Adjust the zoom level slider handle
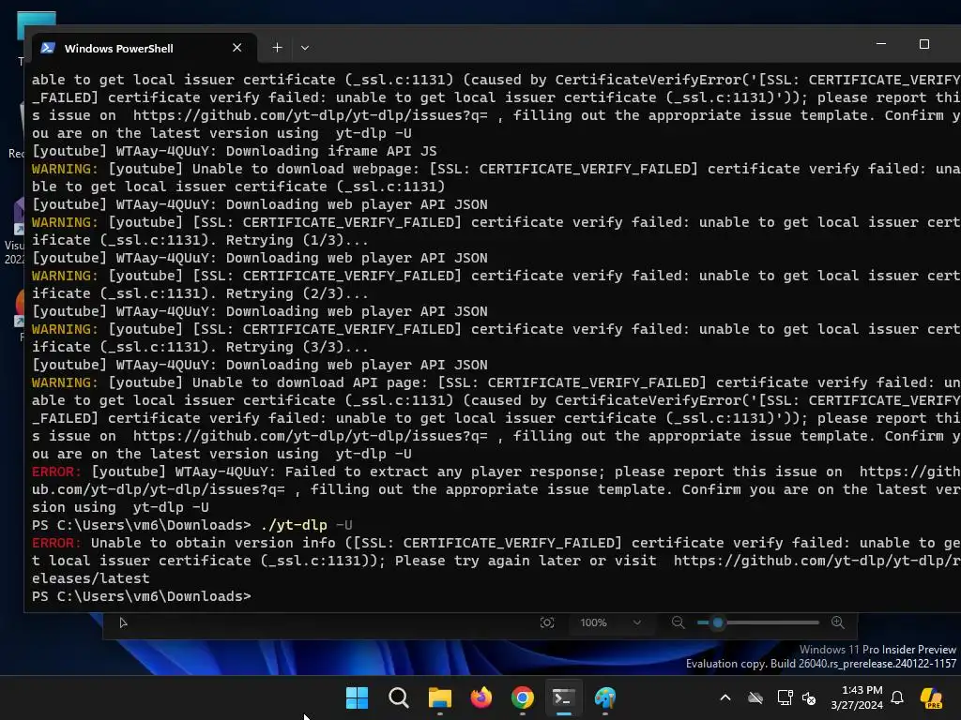Viewport: 961px width, 720px height. tap(718, 622)
